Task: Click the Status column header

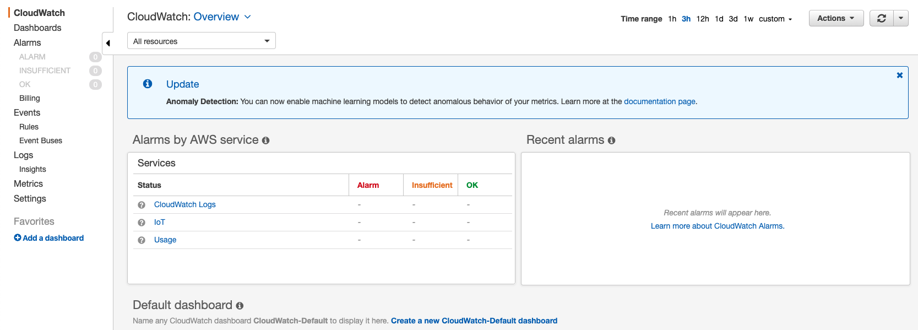Action: coord(149,185)
